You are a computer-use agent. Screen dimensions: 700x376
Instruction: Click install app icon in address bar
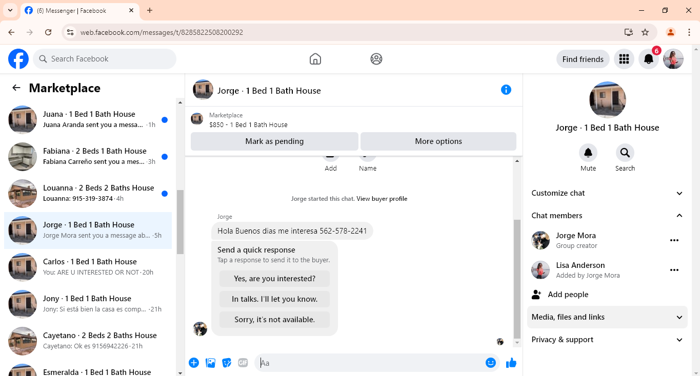629,32
